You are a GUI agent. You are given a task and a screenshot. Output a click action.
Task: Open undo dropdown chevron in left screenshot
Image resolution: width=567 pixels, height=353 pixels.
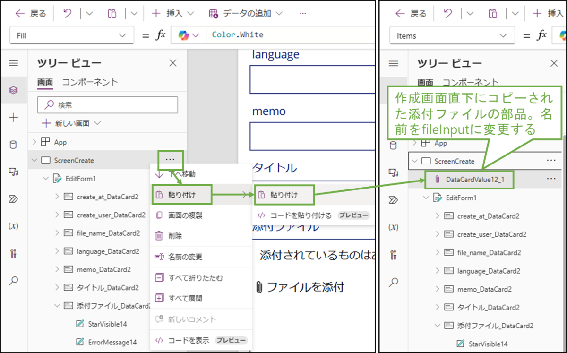point(90,14)
